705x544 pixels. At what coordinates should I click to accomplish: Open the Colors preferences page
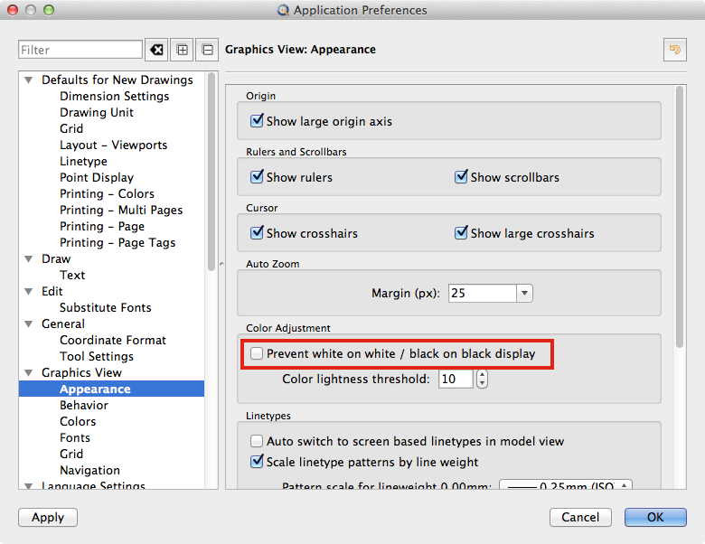click(x=78, y=421)
